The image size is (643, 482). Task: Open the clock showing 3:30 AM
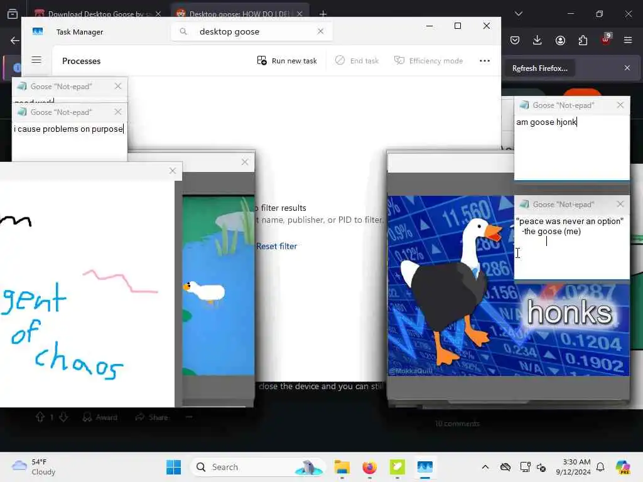click(x=573, y=467)
